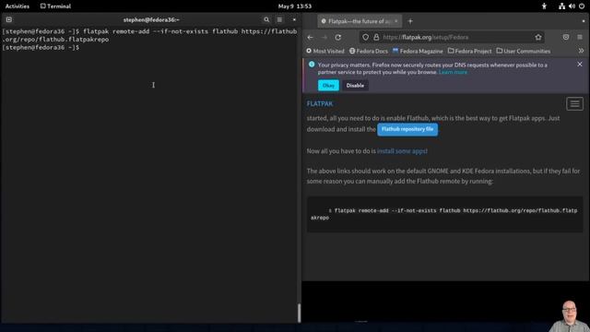This screenshot has height=332, width=590.
Task: Go forward in Firefox
Action: (324, 37)
